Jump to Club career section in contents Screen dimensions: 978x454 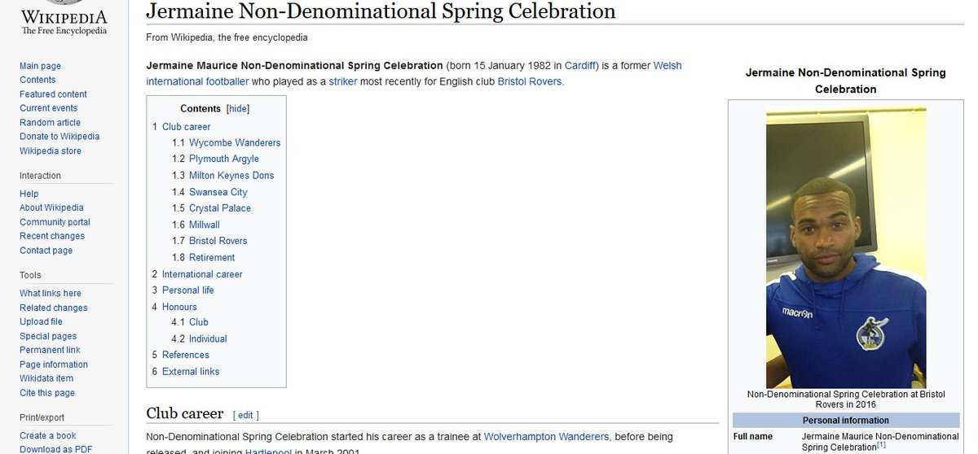coord(186,127)
